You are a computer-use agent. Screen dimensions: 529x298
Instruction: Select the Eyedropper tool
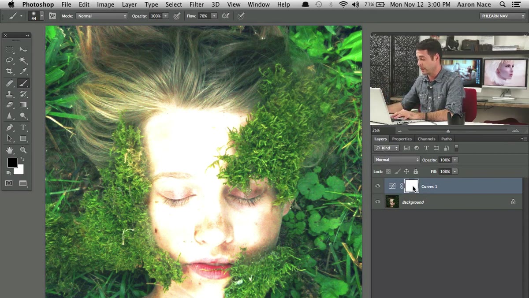point(23,71)
